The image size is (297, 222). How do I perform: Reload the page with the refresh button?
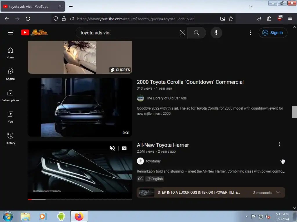click(x=28, y=19)
